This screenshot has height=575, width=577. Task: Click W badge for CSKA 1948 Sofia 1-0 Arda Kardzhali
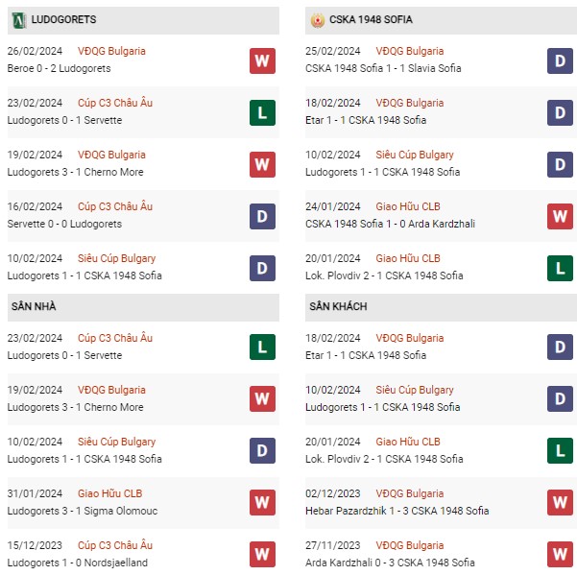[560, 217]
